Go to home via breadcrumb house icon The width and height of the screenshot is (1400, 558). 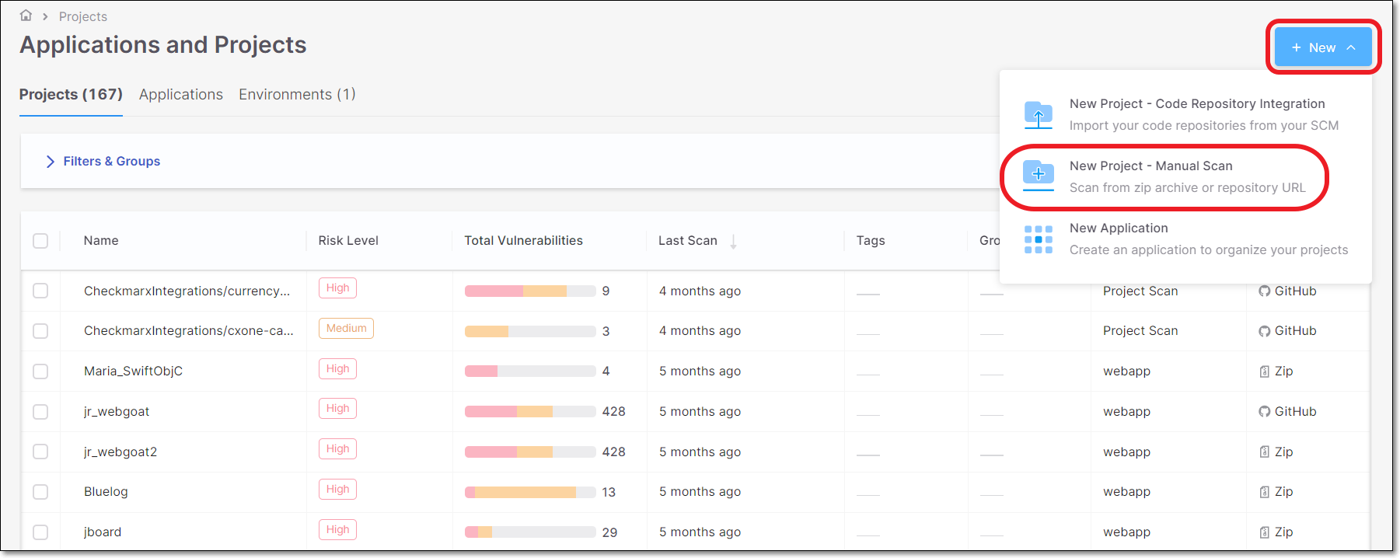coord(26,16)
